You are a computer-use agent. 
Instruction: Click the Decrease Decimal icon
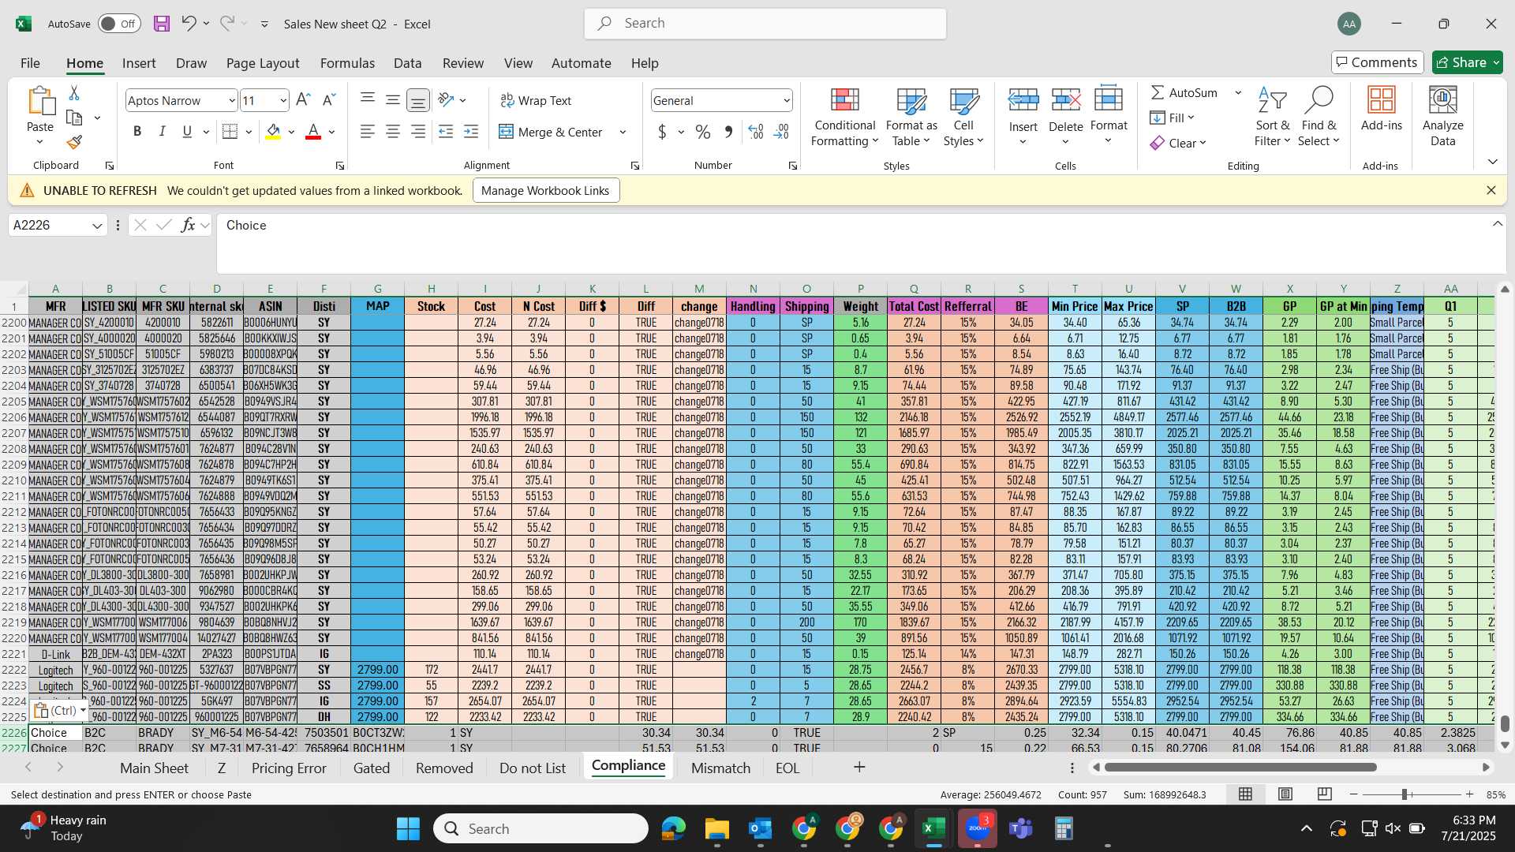pyautogui.click(x=781, y=132)
